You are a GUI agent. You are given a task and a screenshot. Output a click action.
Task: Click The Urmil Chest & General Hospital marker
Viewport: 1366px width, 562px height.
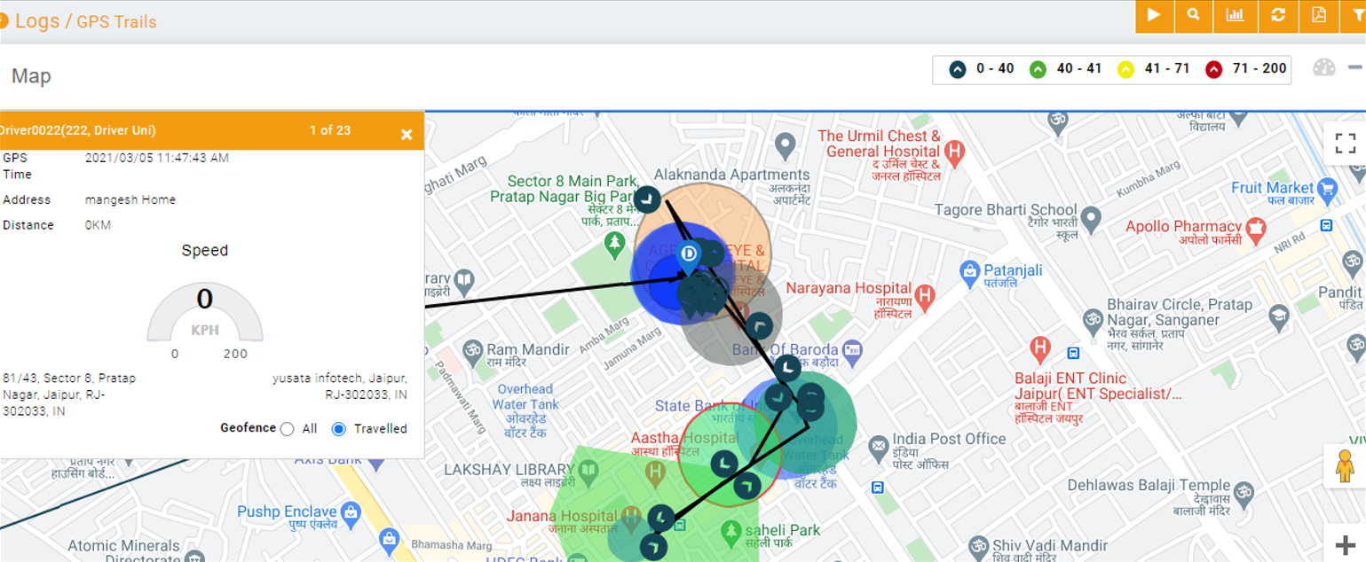955,152
